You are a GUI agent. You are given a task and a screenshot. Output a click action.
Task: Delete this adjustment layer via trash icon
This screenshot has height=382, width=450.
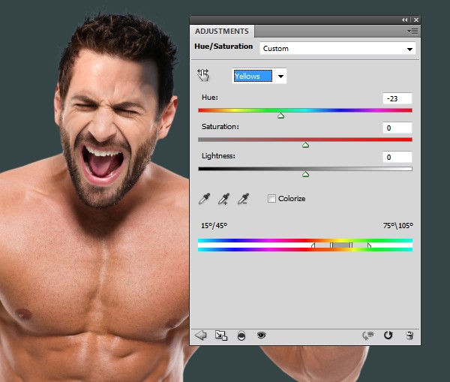[x=409, y=335]
